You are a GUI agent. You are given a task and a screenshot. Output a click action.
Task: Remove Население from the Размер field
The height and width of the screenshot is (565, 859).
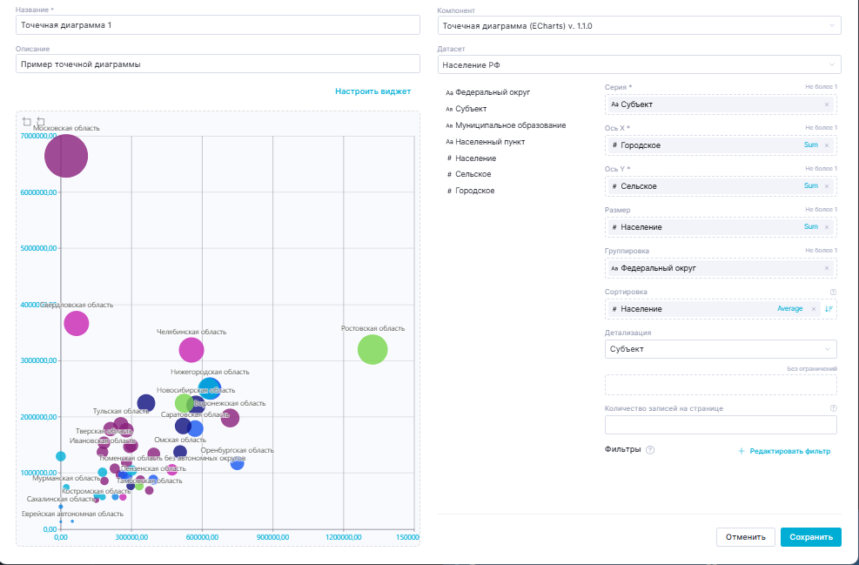[826, 227]
